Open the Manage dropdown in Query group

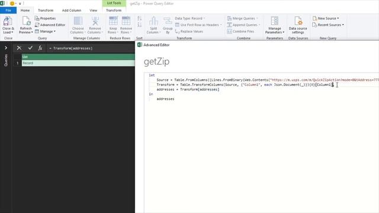coord(45,31)
